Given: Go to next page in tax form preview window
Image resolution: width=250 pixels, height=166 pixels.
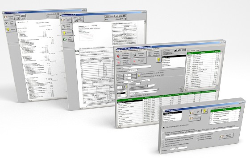Looking at the screenshot, I should point(122,16).
